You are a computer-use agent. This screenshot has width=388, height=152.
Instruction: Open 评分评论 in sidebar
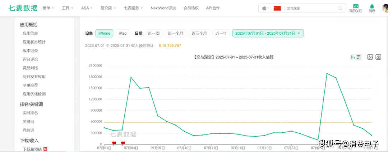click(30, 59)
